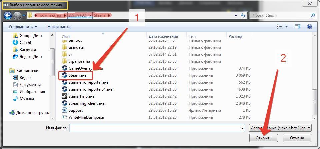Open the Help question mark icon
The width and height of the screenshot is (320, 149).
tap(309, 27)
